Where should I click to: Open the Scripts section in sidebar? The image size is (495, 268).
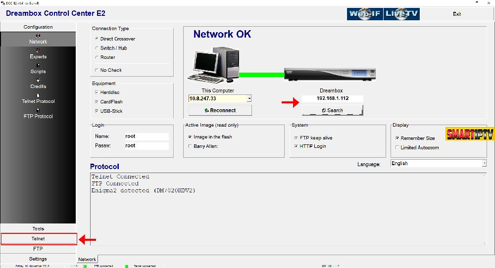pyautogui.click(x=38, y=69)
